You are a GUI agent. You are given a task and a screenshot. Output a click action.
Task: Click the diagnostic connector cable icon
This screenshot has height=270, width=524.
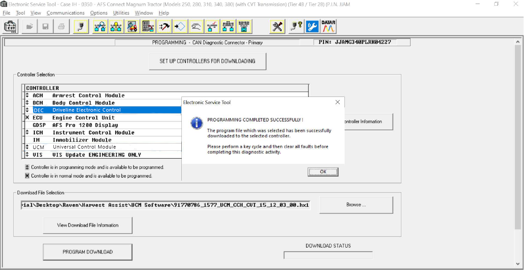click(x=80, y=26)
